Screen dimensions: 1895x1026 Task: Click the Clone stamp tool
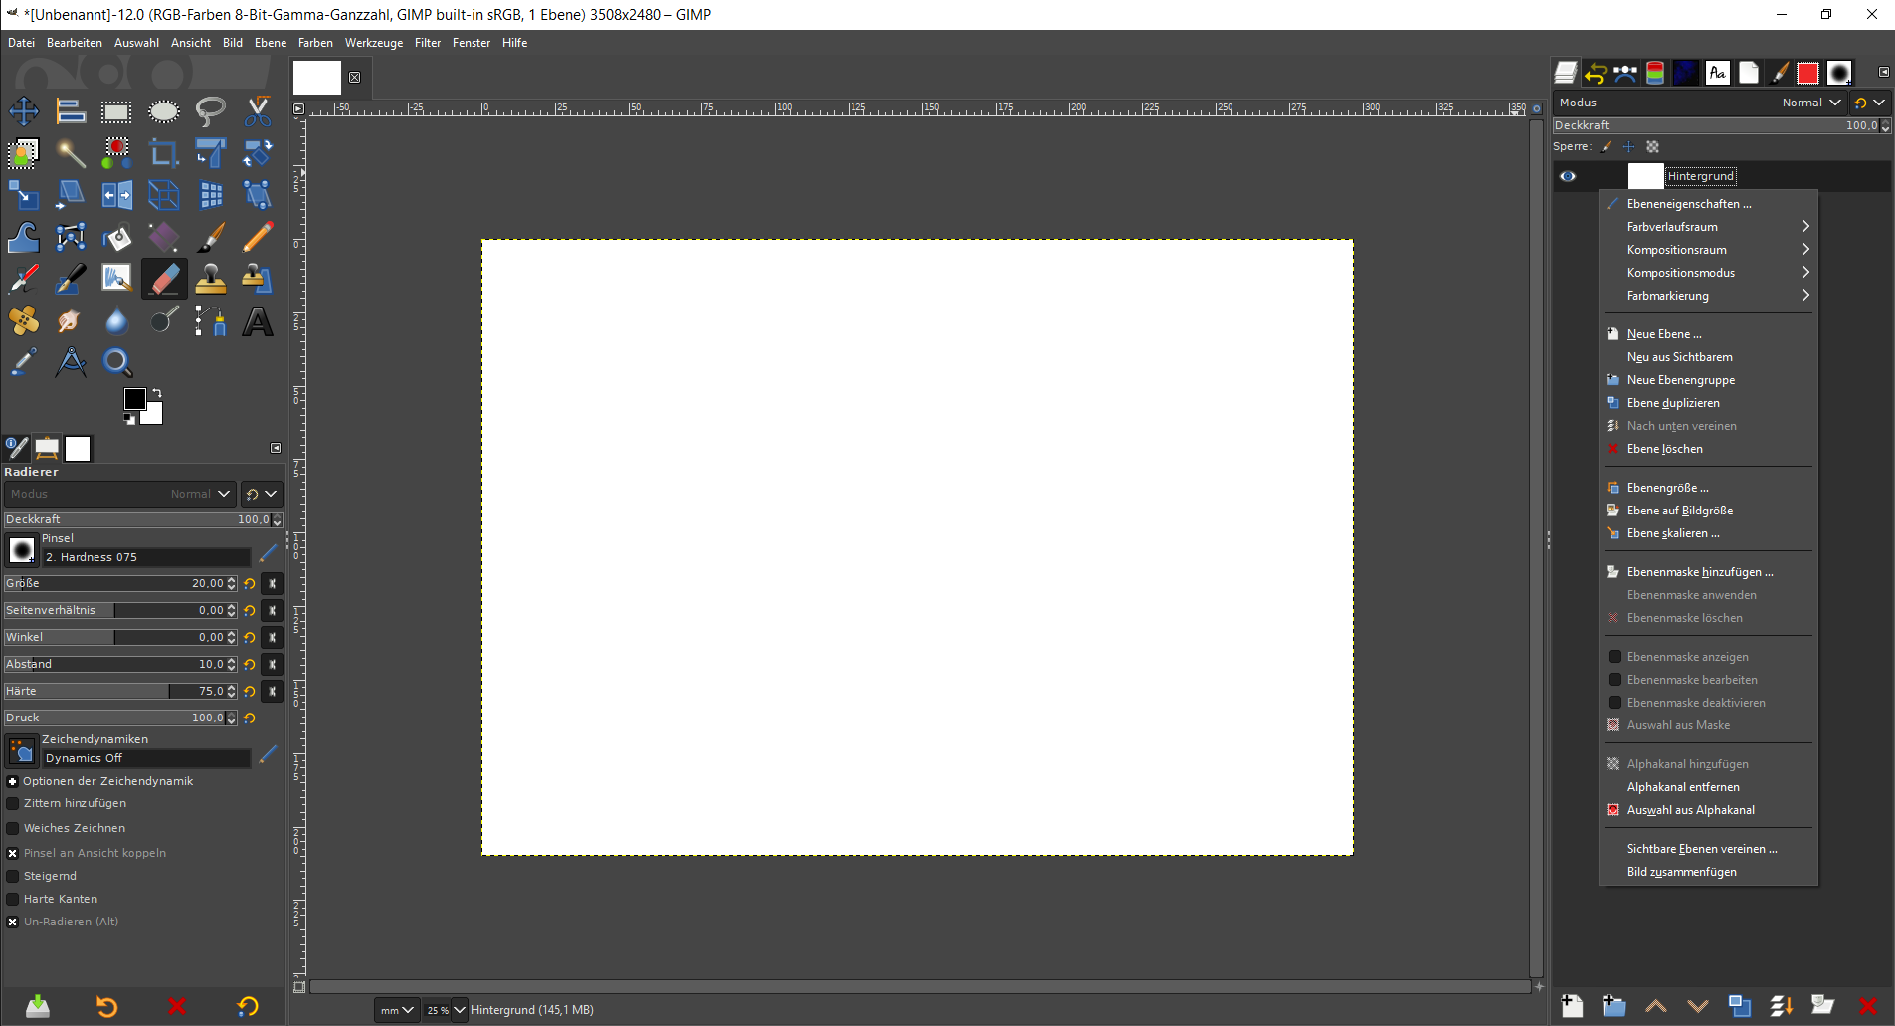[x=211, y=280]
